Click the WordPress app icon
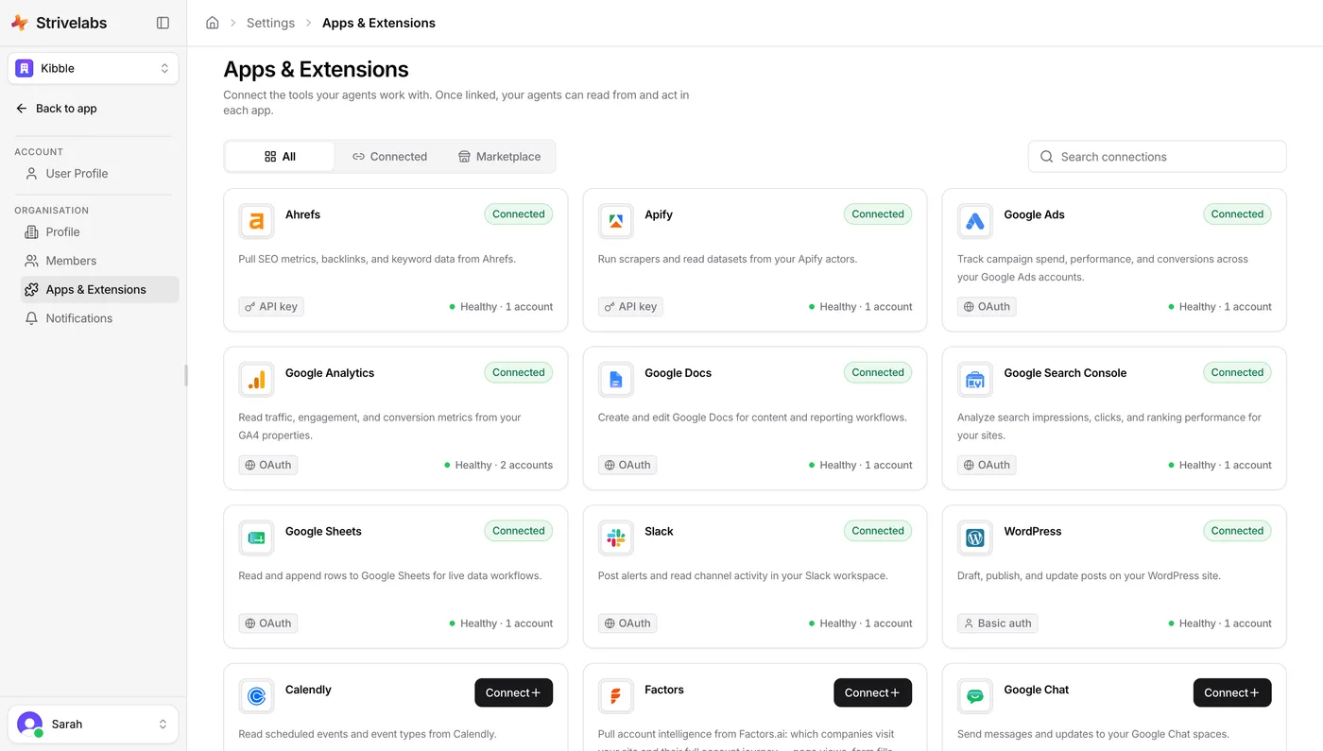Image resolution: width=1323 pixels, height=751 pixels. point(974,538)
